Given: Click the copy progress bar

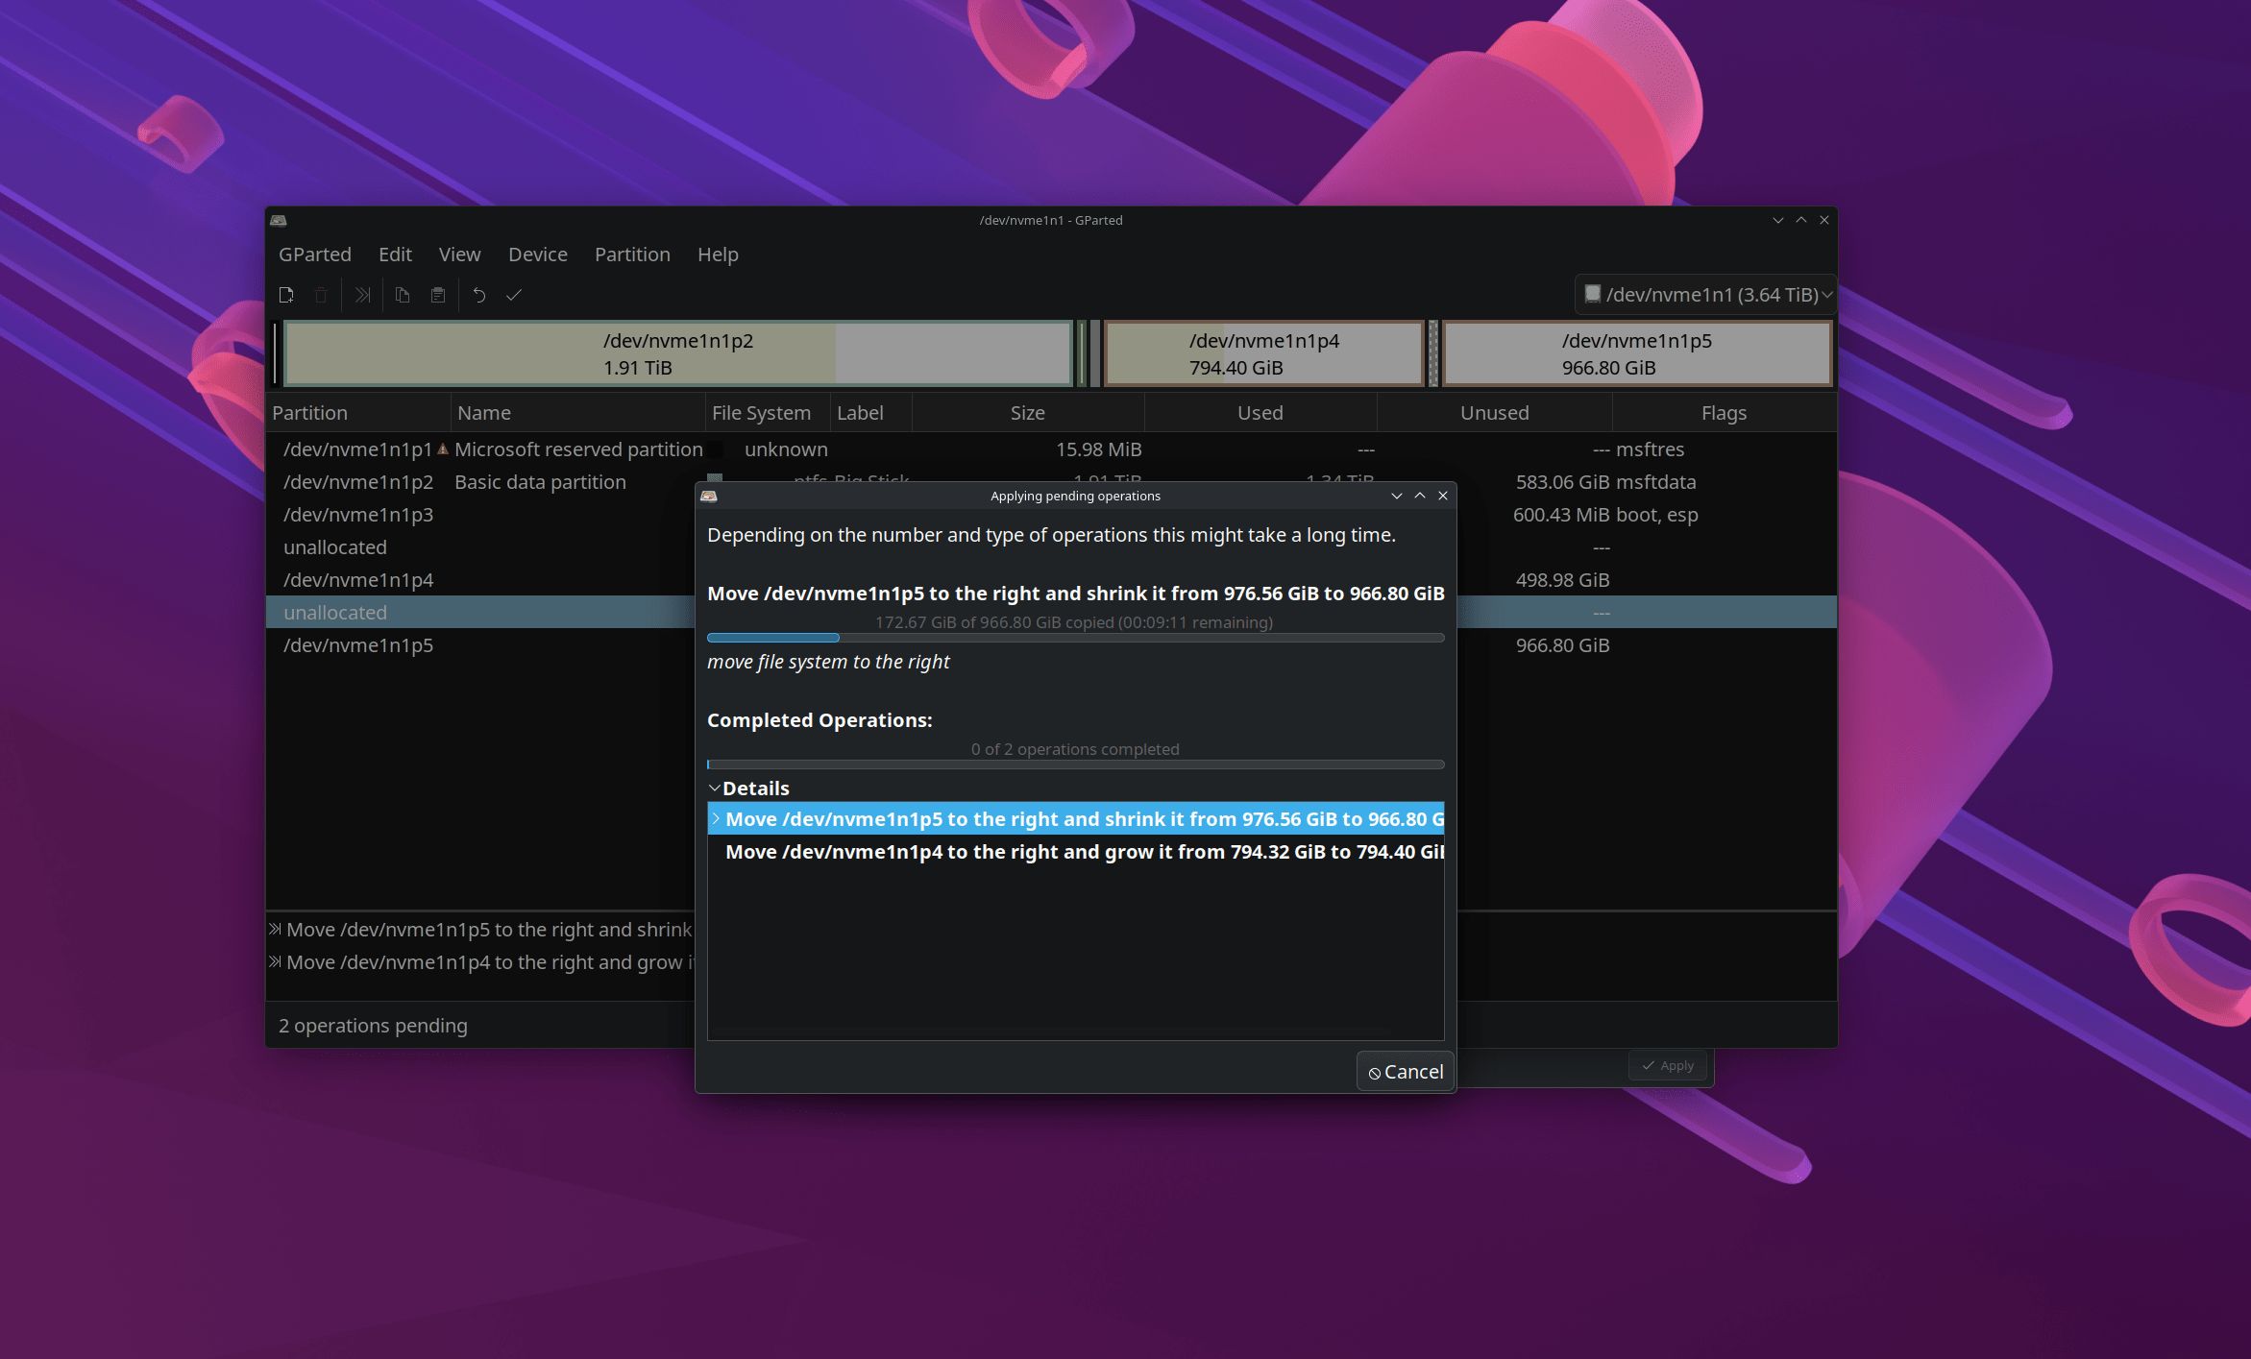Looking at the screenshot, I should click(x=1074, y=637).
